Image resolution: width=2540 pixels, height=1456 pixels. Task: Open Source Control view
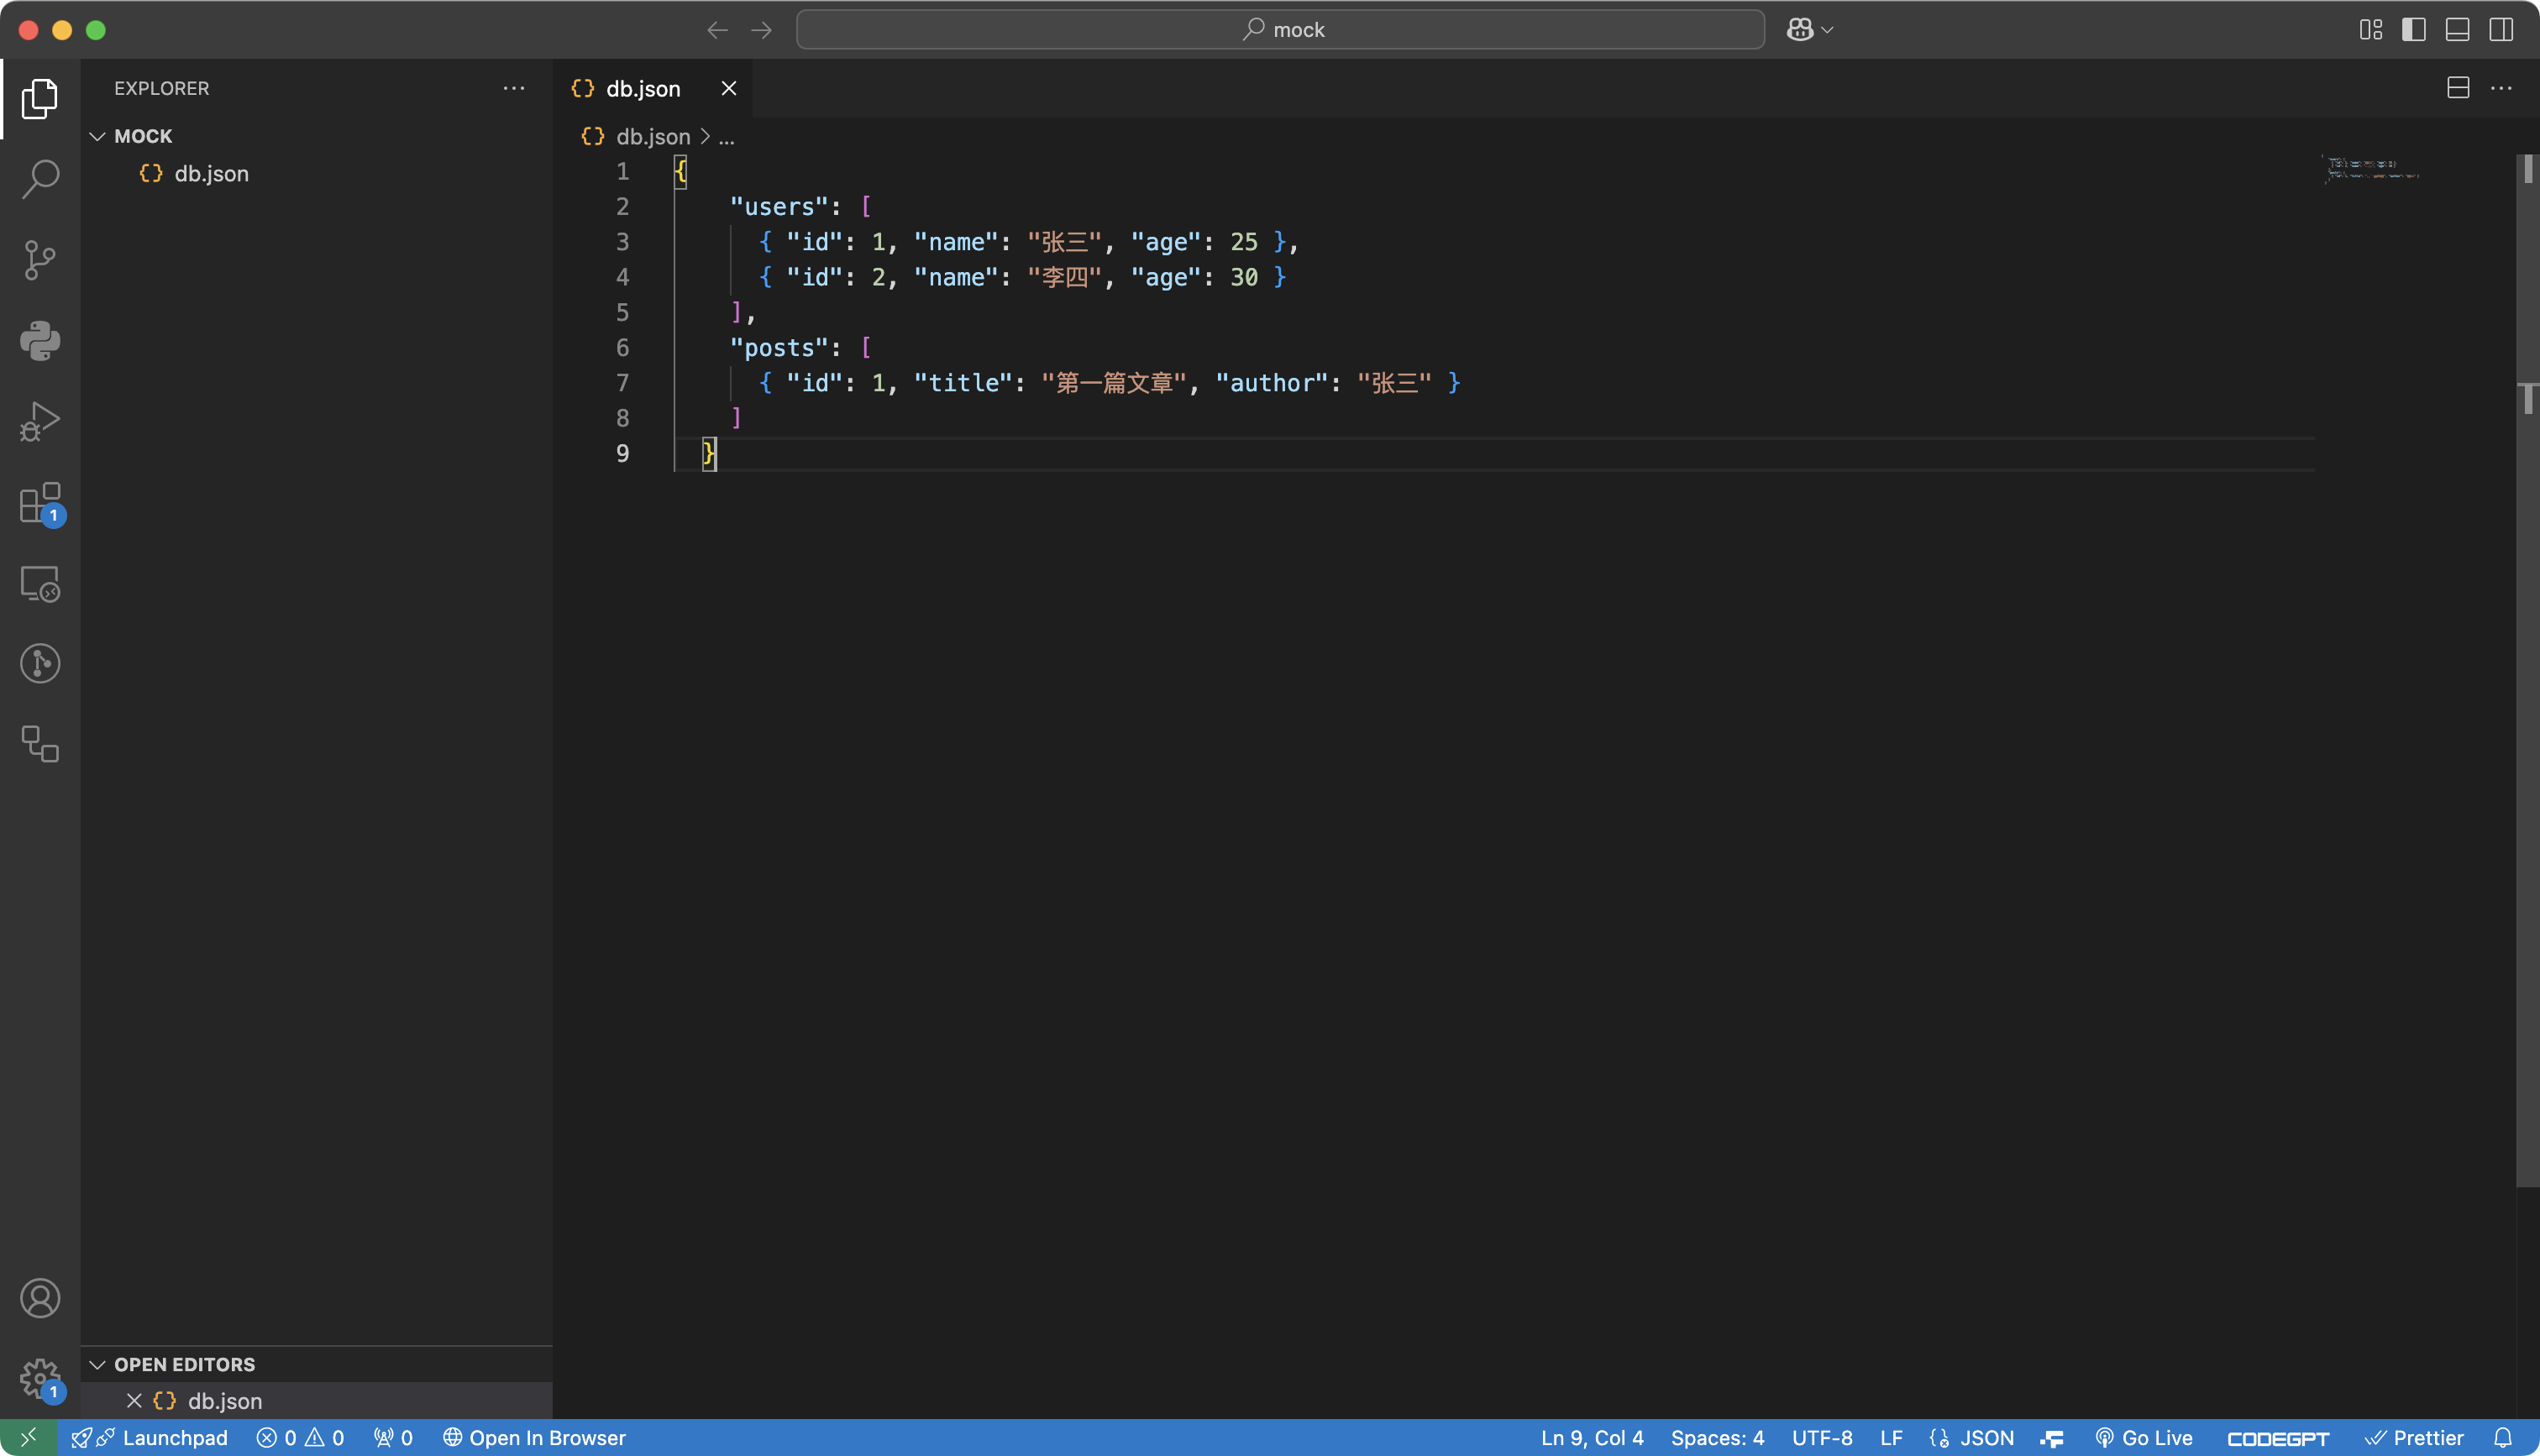click(x=40, y=260)
